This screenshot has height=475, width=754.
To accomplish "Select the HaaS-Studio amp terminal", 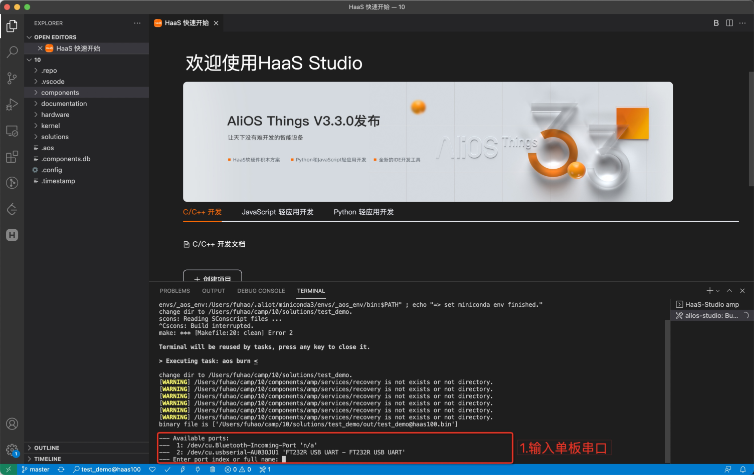I will pos(712,304).
